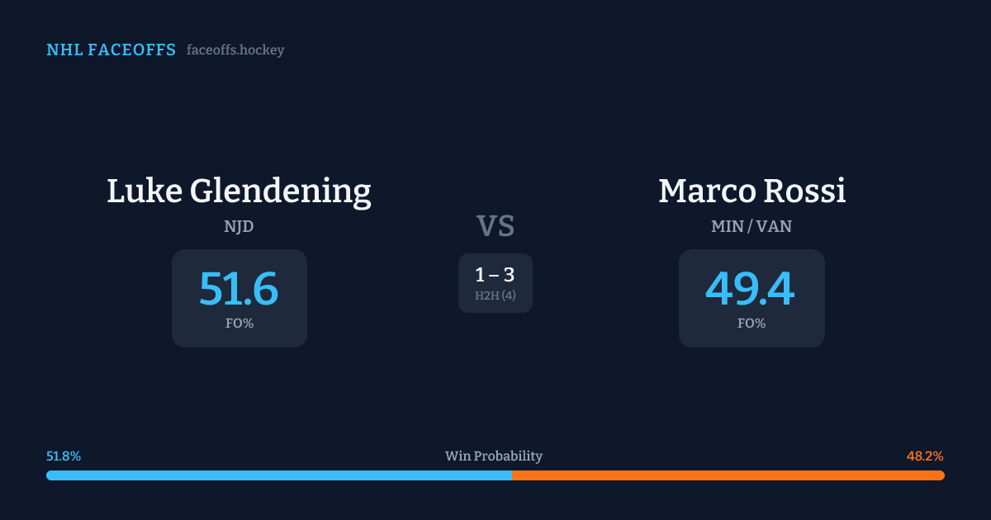This screenshot has height=520, width=991.
Task: Click the FO% label under 51.6
Action: pos(239,324)
